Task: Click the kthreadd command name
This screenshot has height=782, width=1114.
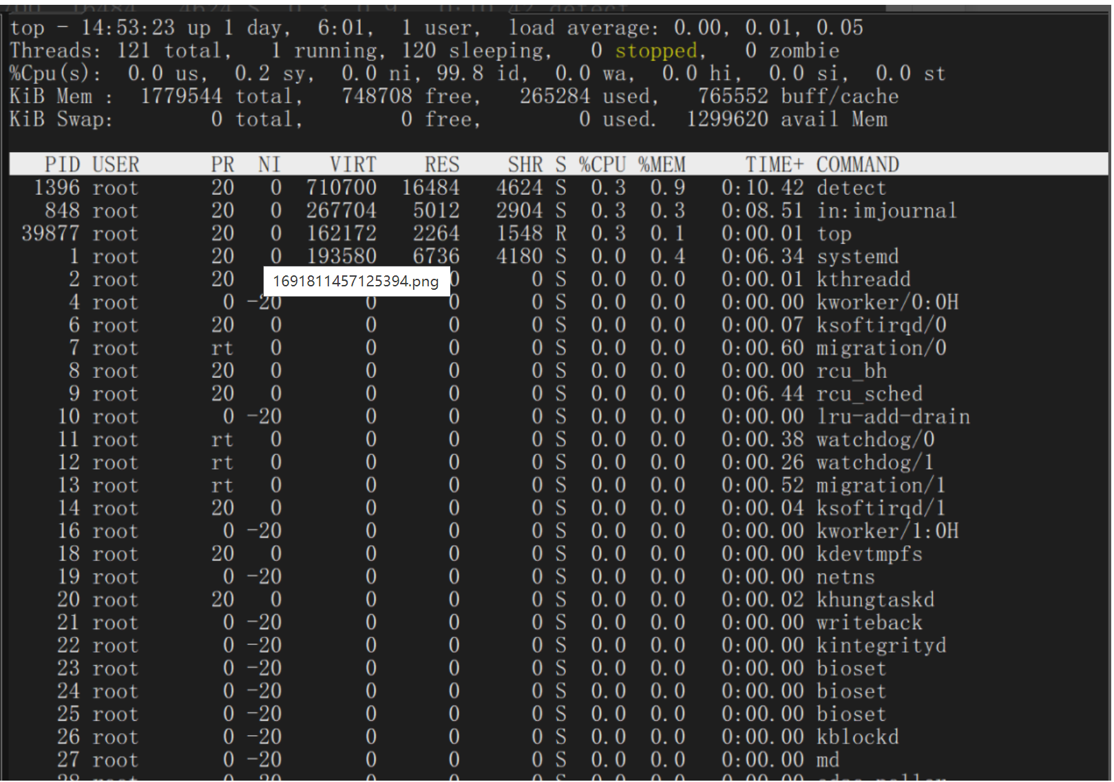Action: click(x=863, y=279)
